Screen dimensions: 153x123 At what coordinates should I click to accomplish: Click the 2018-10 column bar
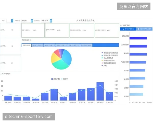pyautogui.click(x=54, y=95)
